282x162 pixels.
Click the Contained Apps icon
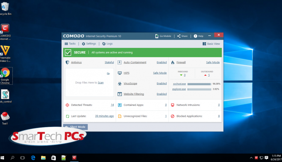[x=120, y=105]
